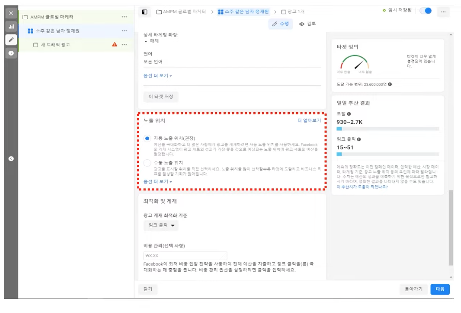Collapse the side panel with arrow icon
This screenshot has height=313, width=461.
[11, 158]
